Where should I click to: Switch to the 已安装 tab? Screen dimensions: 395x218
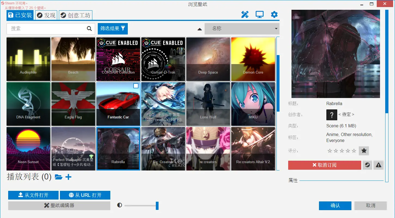20,15
